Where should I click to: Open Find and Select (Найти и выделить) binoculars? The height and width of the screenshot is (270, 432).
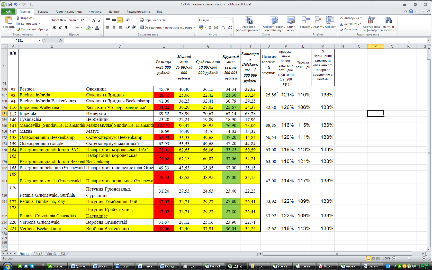click(x=388, y=24)
